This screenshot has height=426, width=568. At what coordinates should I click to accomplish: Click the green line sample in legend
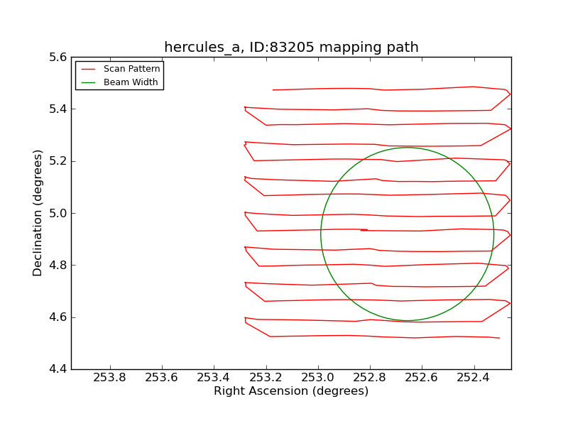tap(89, 82)
